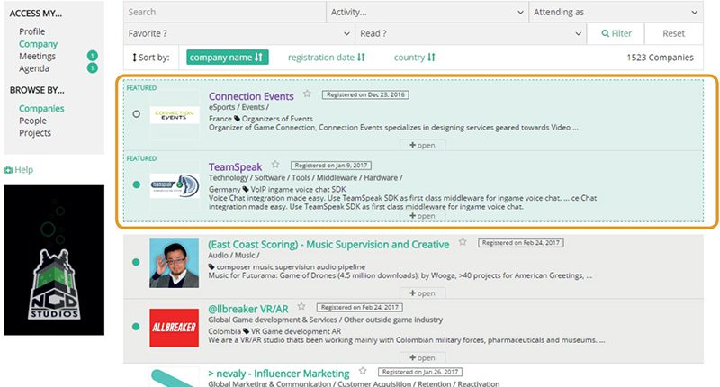Click the NGD Studios banner ad
The height and width of the screenshot is (387, 720).
(54, 260)
